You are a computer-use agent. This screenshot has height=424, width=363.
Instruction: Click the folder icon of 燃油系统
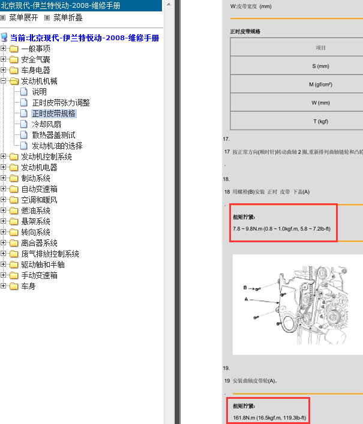pos(14,211)
